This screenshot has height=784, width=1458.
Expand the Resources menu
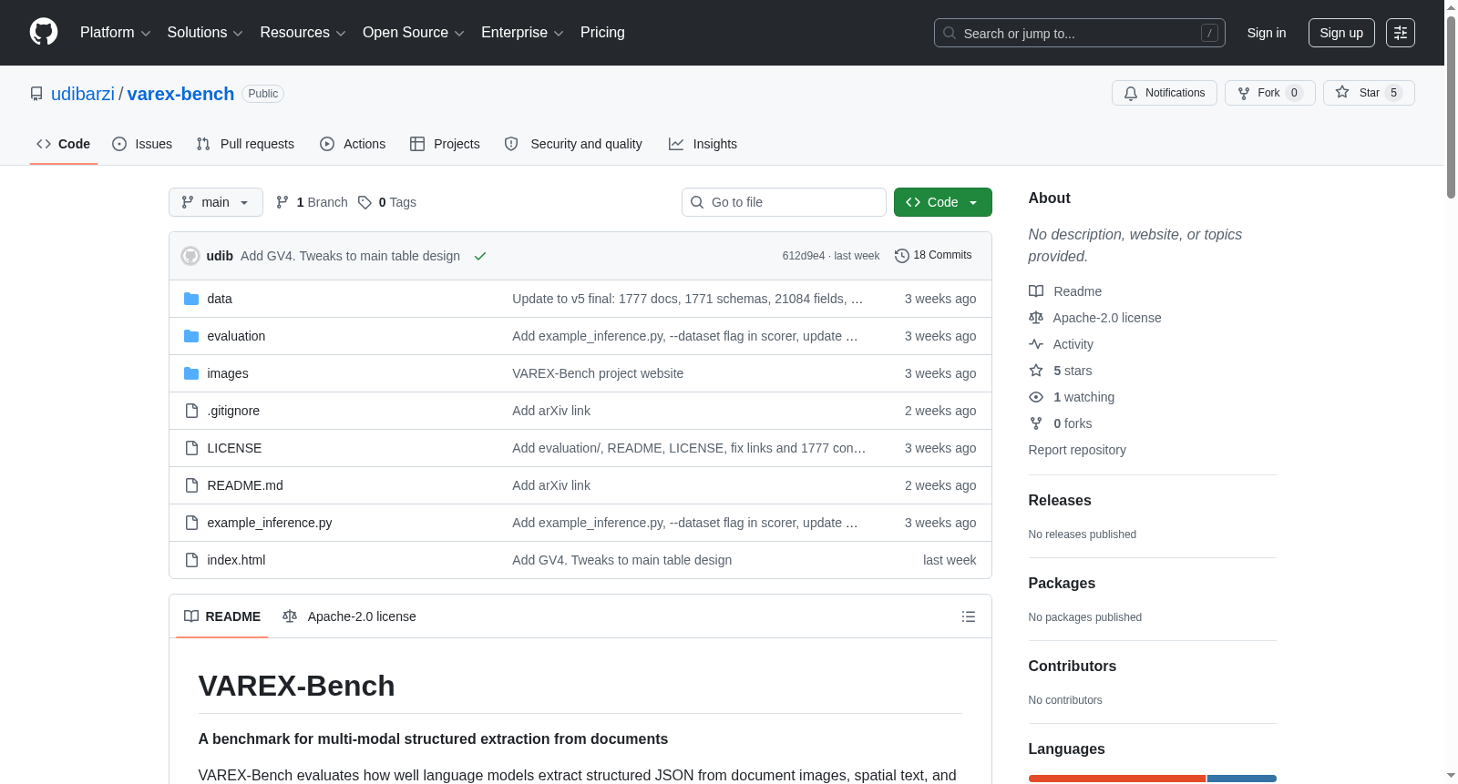tap(303, 33)
